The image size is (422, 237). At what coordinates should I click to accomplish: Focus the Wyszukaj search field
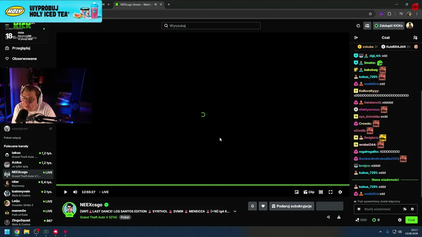(x=211, y=26)
